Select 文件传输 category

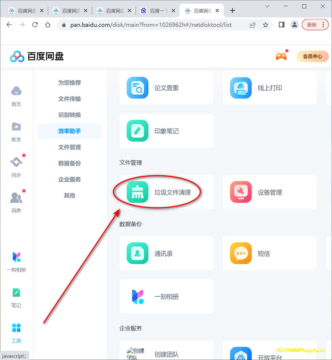[x=70, y=99]
